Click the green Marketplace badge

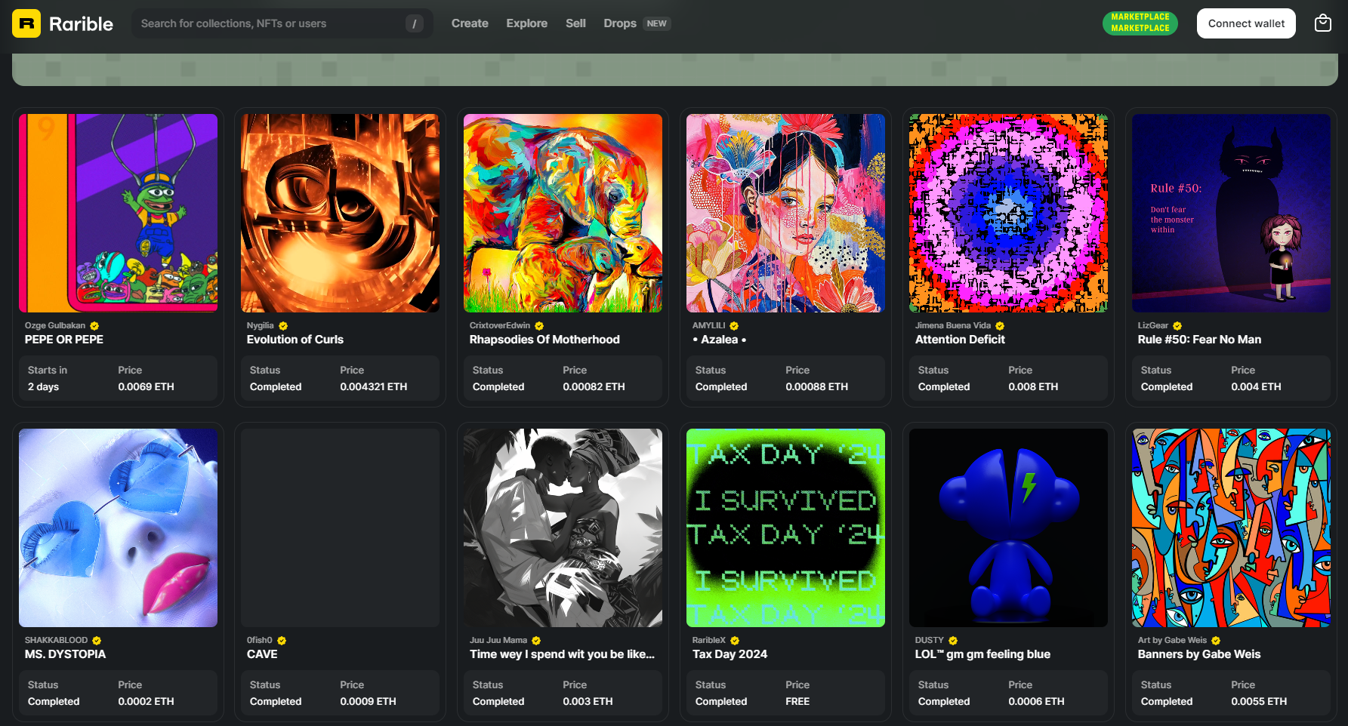(1140, 23)
